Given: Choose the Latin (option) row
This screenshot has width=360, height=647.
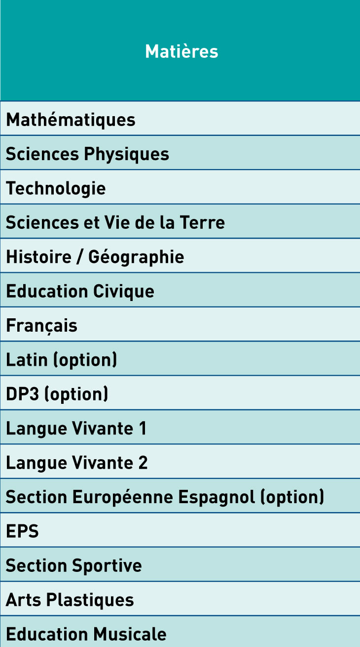Looking at the screenshot, I should point(180,358).
